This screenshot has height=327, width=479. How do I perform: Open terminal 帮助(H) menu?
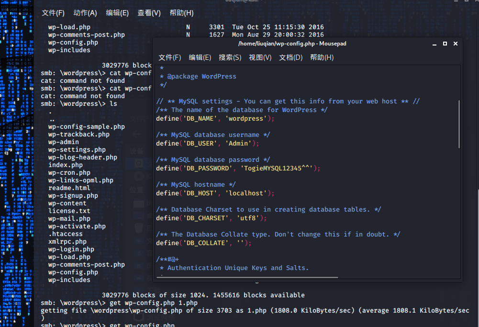(182, 13)
